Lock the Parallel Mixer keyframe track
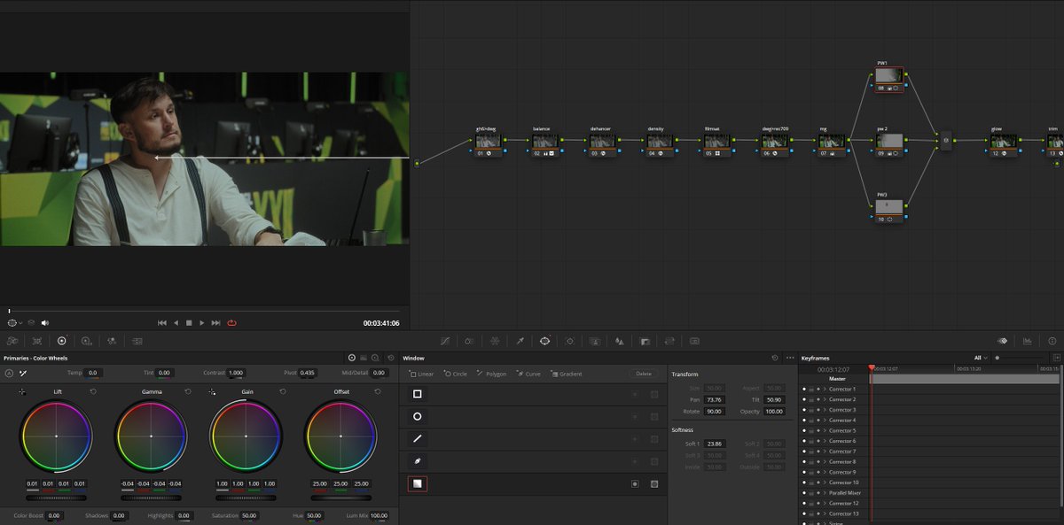The image size is (1064, 525). point(810,493)
